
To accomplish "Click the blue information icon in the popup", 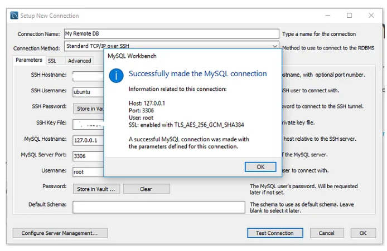I will pos(116,76).
